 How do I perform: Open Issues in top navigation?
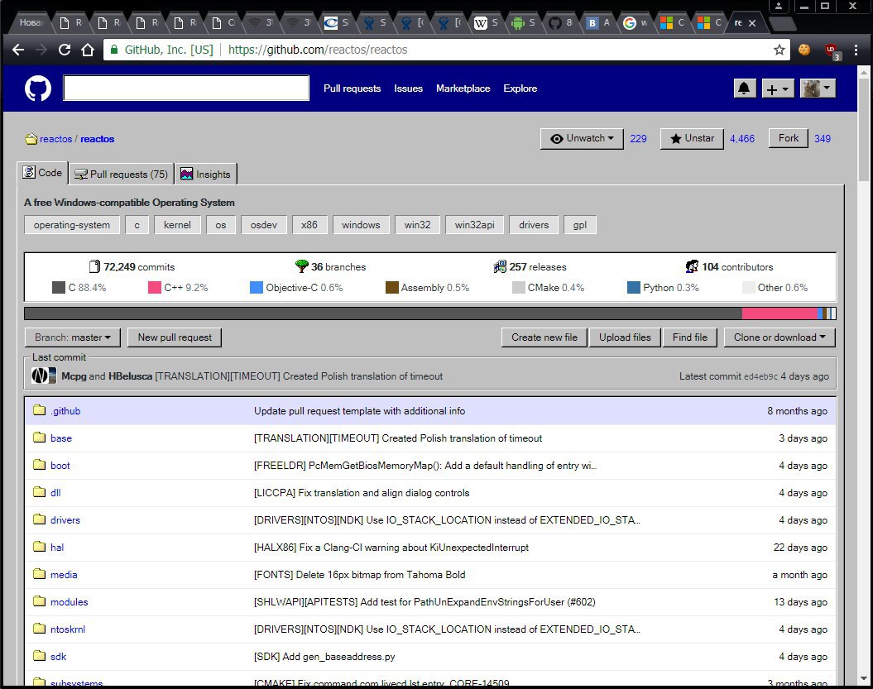tap(408, 89)
